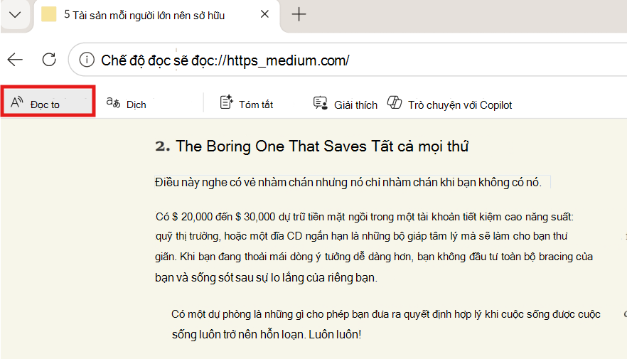
Task: Click the address bar reading mode URL
Action: pyautogui.click(x=225, y=60)
